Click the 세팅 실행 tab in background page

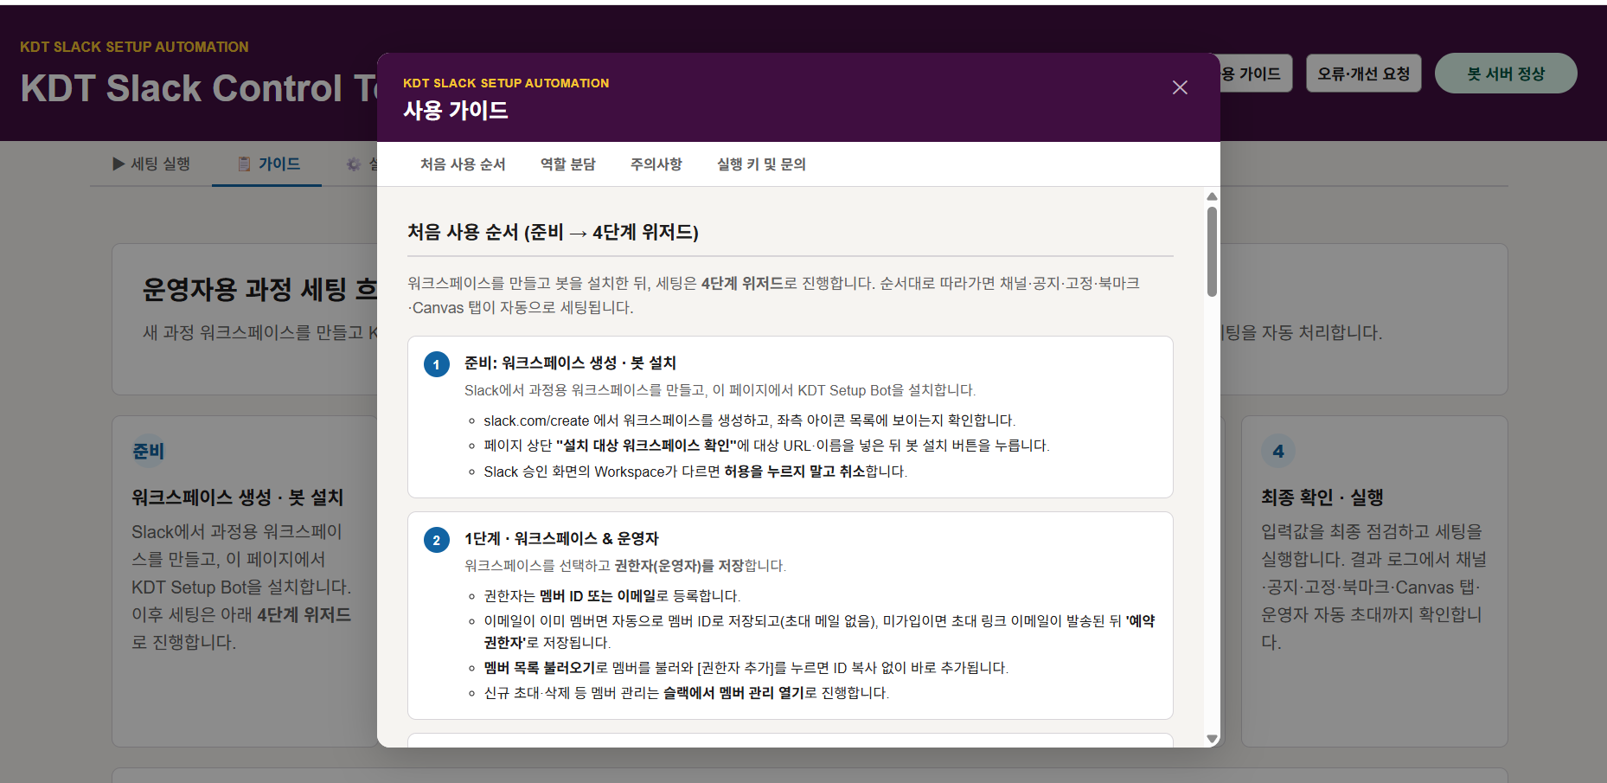(x=151, y=164)
